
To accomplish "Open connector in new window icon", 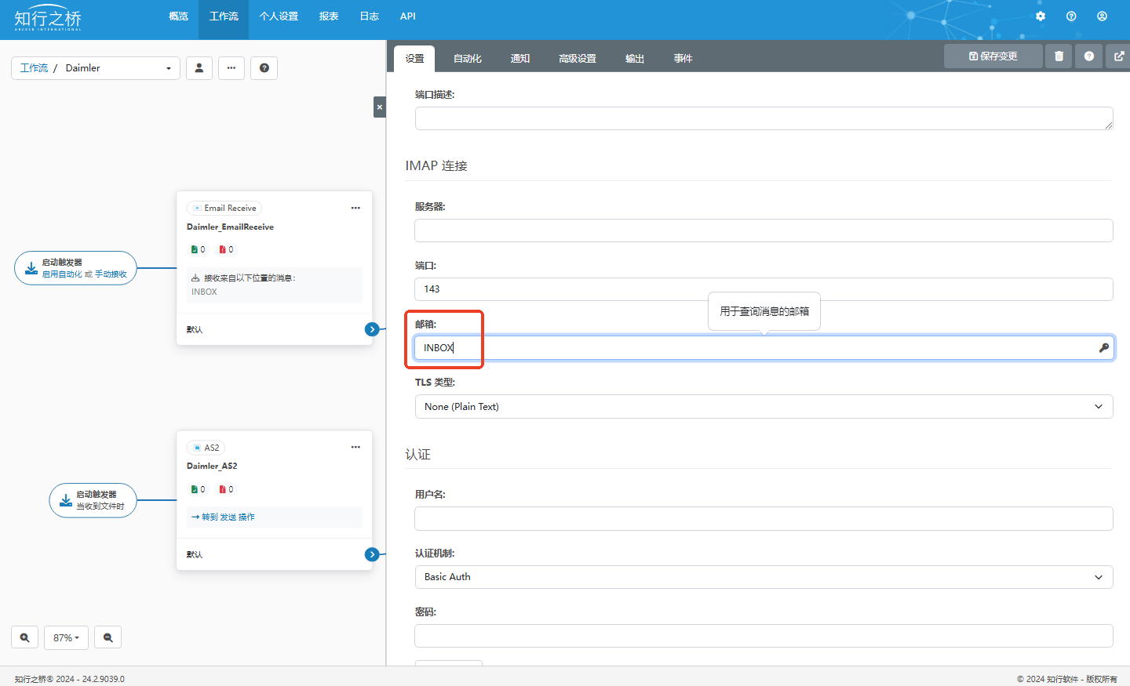I will point(1119,56).
